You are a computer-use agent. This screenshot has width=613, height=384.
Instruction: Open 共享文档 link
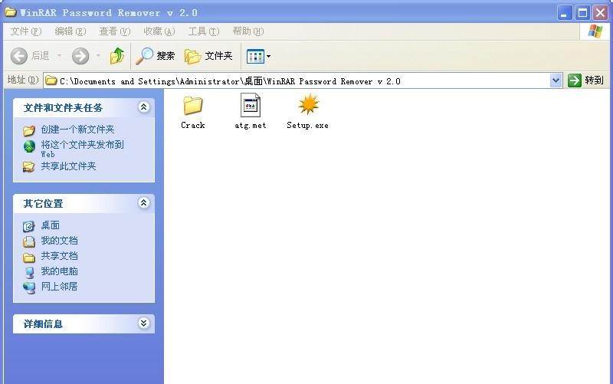[60, 256]
